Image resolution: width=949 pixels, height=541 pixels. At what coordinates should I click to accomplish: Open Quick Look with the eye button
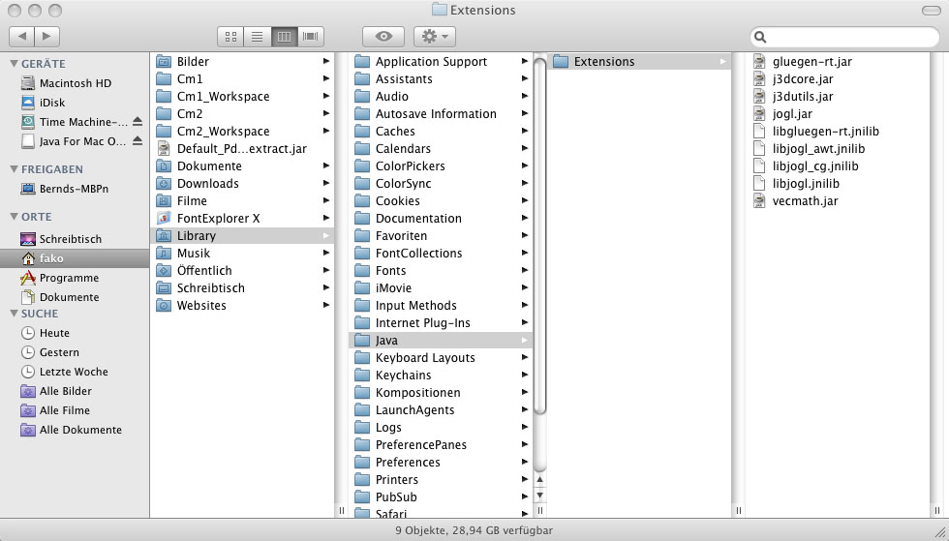point(383,37)
